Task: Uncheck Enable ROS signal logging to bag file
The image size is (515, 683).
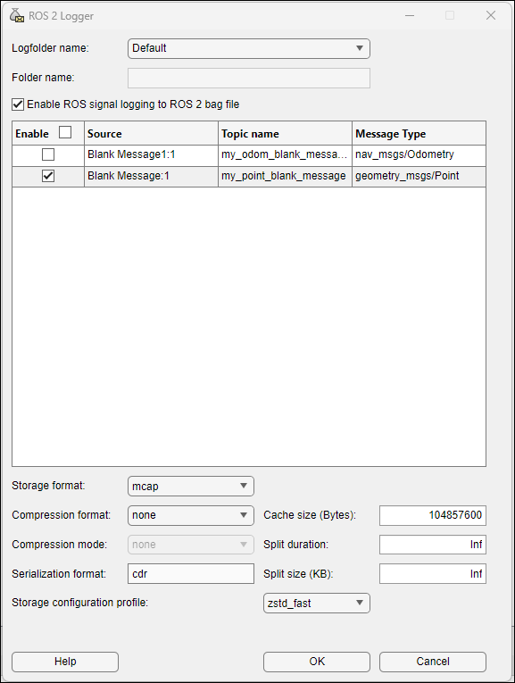Action: [x=18, y=104]
